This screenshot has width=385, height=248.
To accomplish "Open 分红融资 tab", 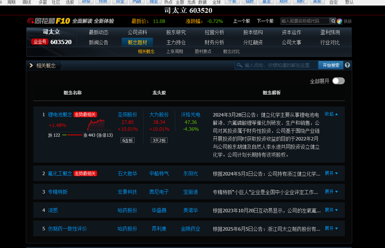I will pos(253,43).
